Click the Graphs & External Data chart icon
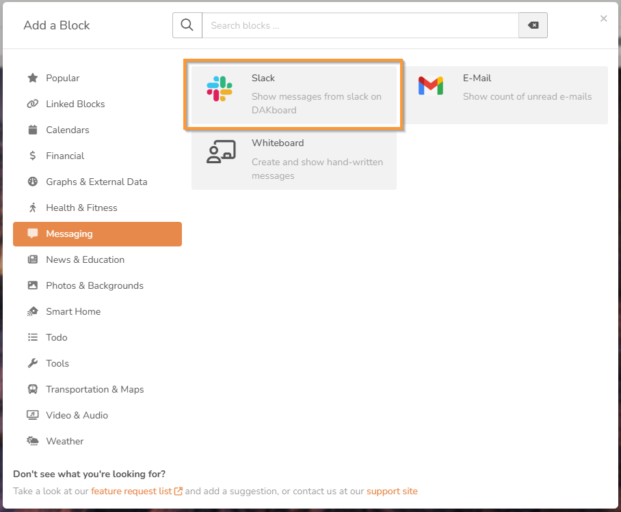Screen dimensions: 621x512 (33, 182)
